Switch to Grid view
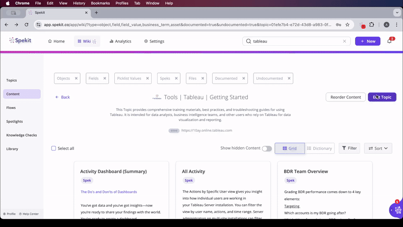This screenshot has width=403, height=227. click(290, 148)
